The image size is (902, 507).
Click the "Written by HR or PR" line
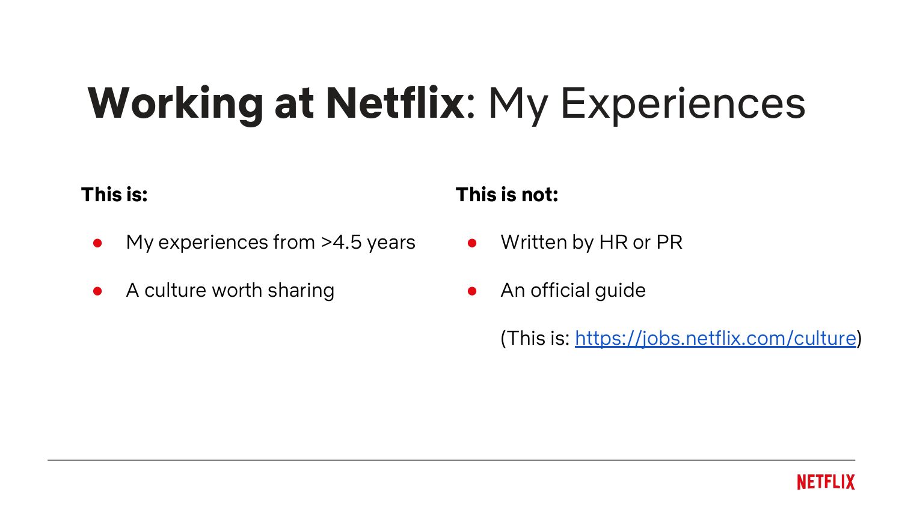tap(591, 242)
